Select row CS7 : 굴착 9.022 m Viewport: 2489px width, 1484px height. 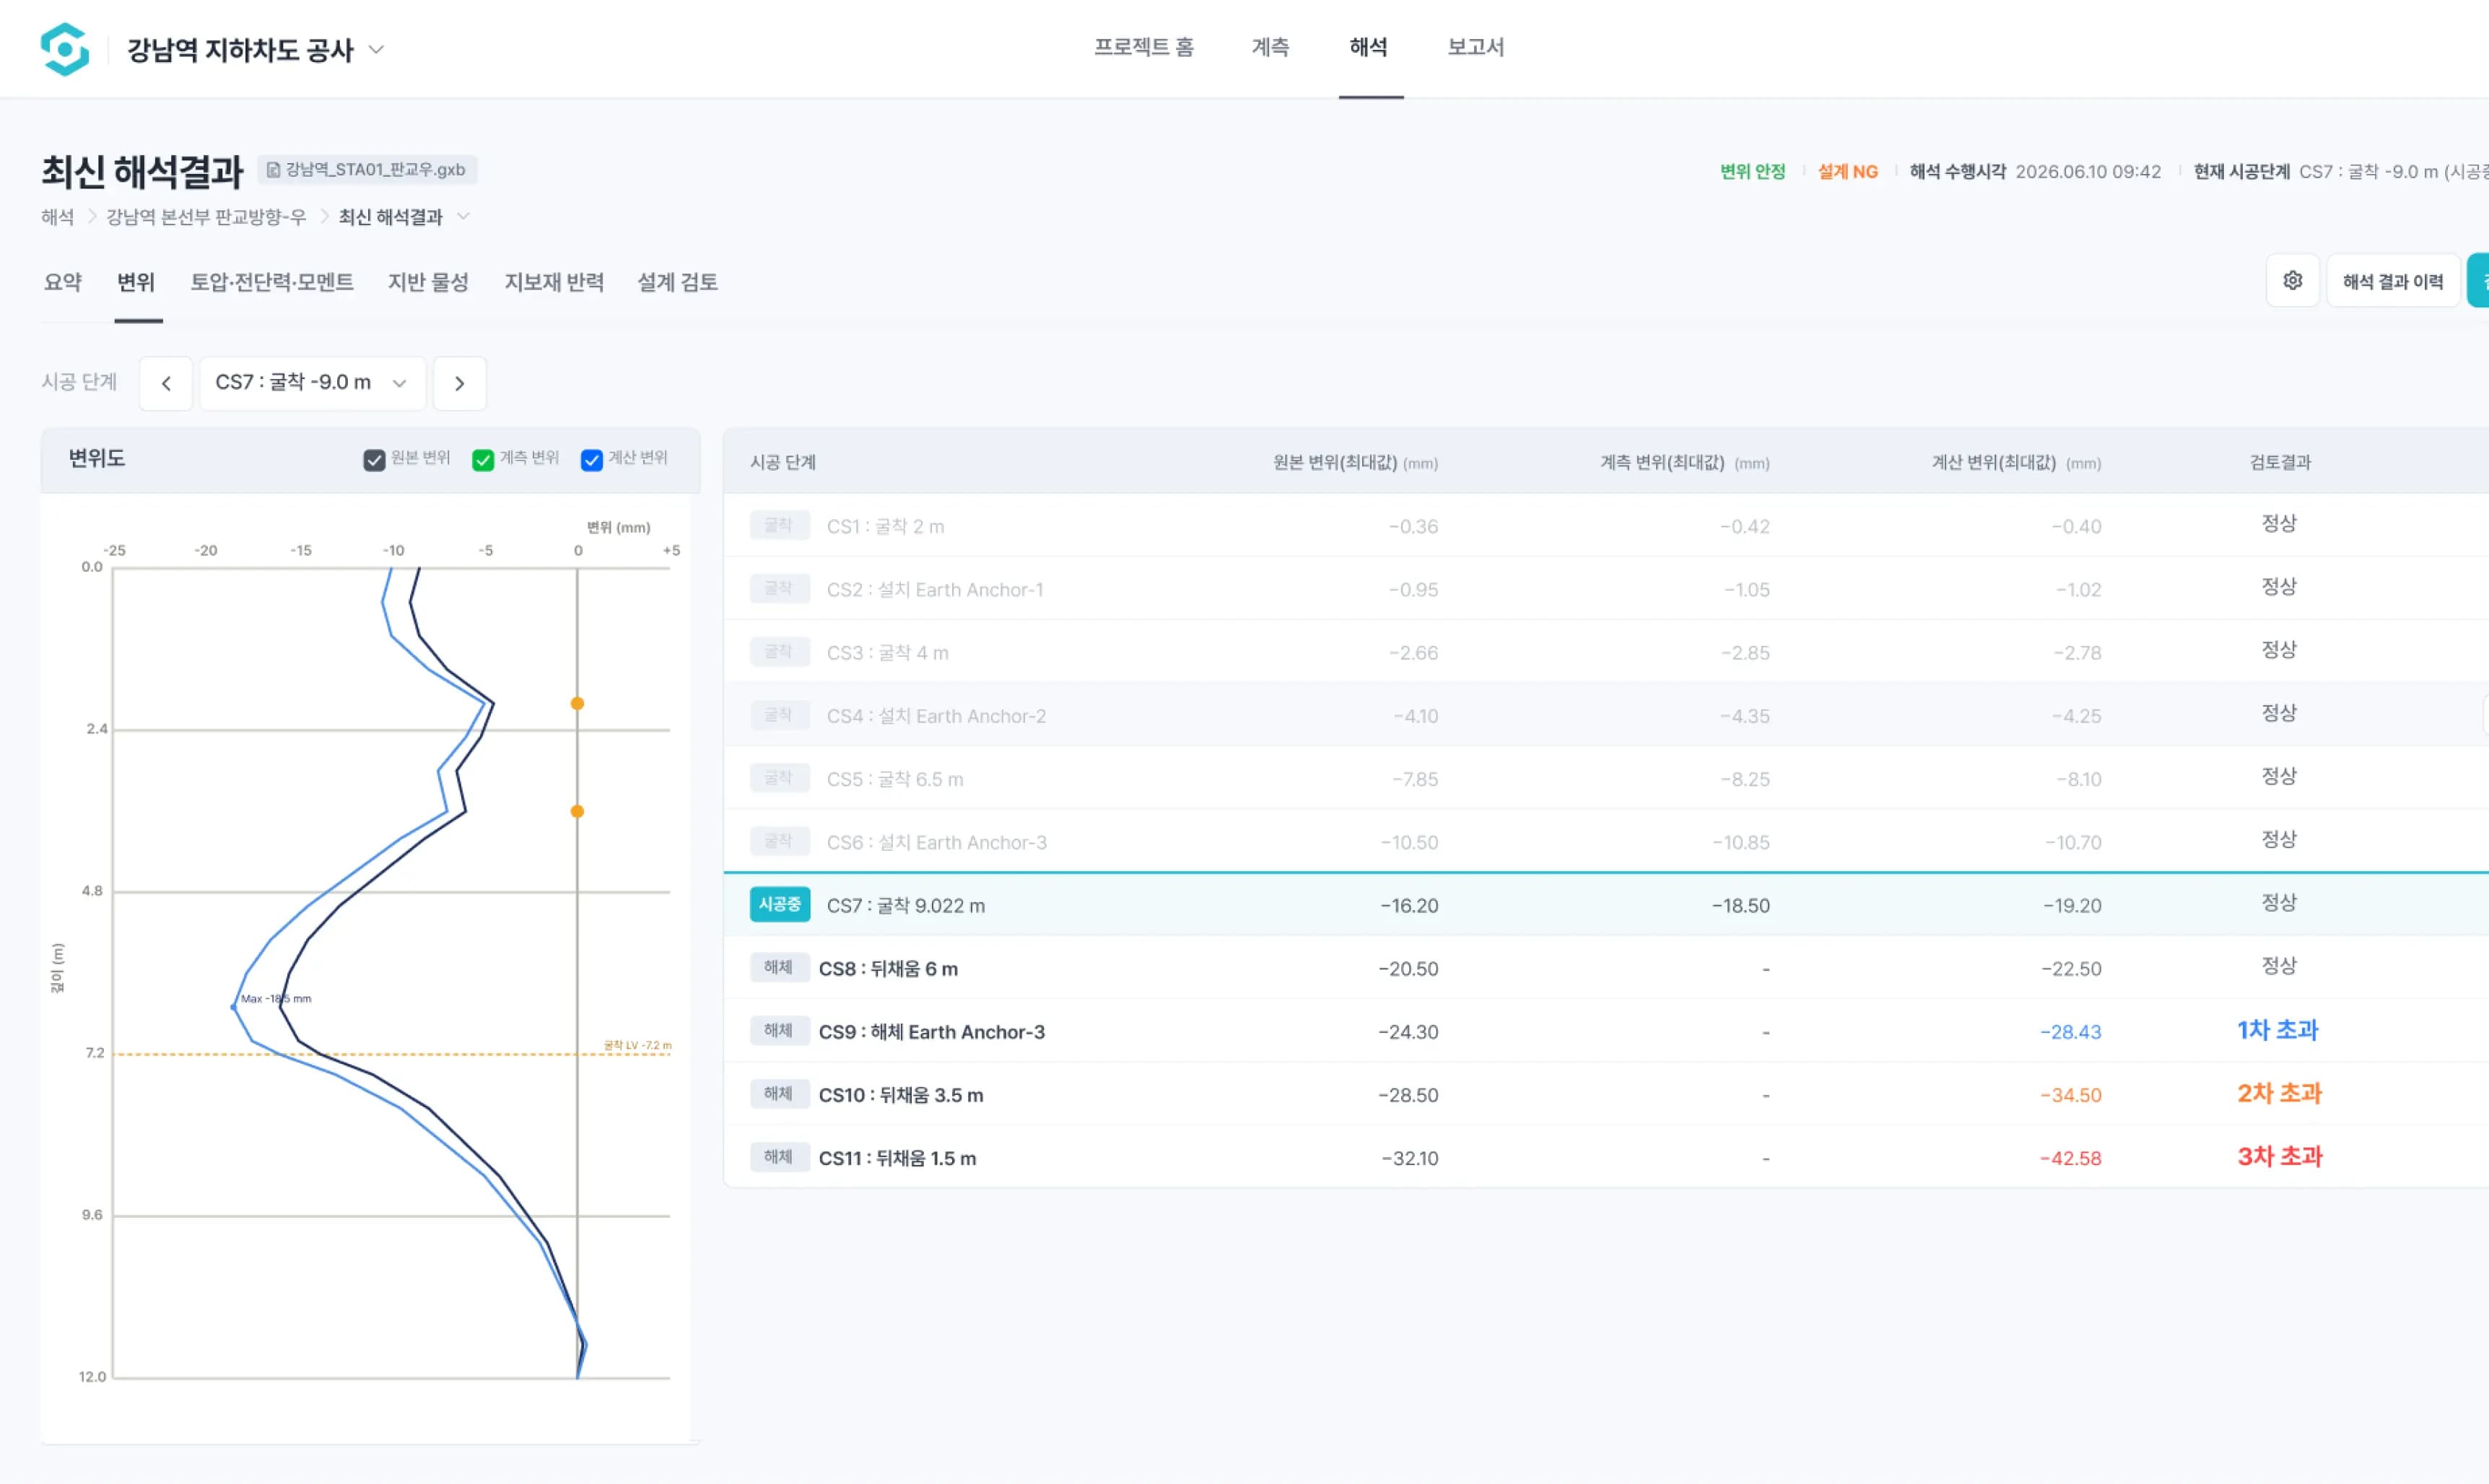[x=1606, y=904]
